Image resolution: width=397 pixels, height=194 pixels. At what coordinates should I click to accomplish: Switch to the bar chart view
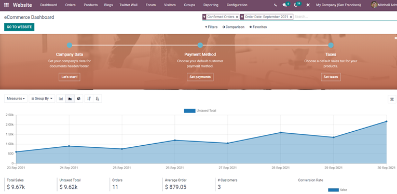point(61,99)
